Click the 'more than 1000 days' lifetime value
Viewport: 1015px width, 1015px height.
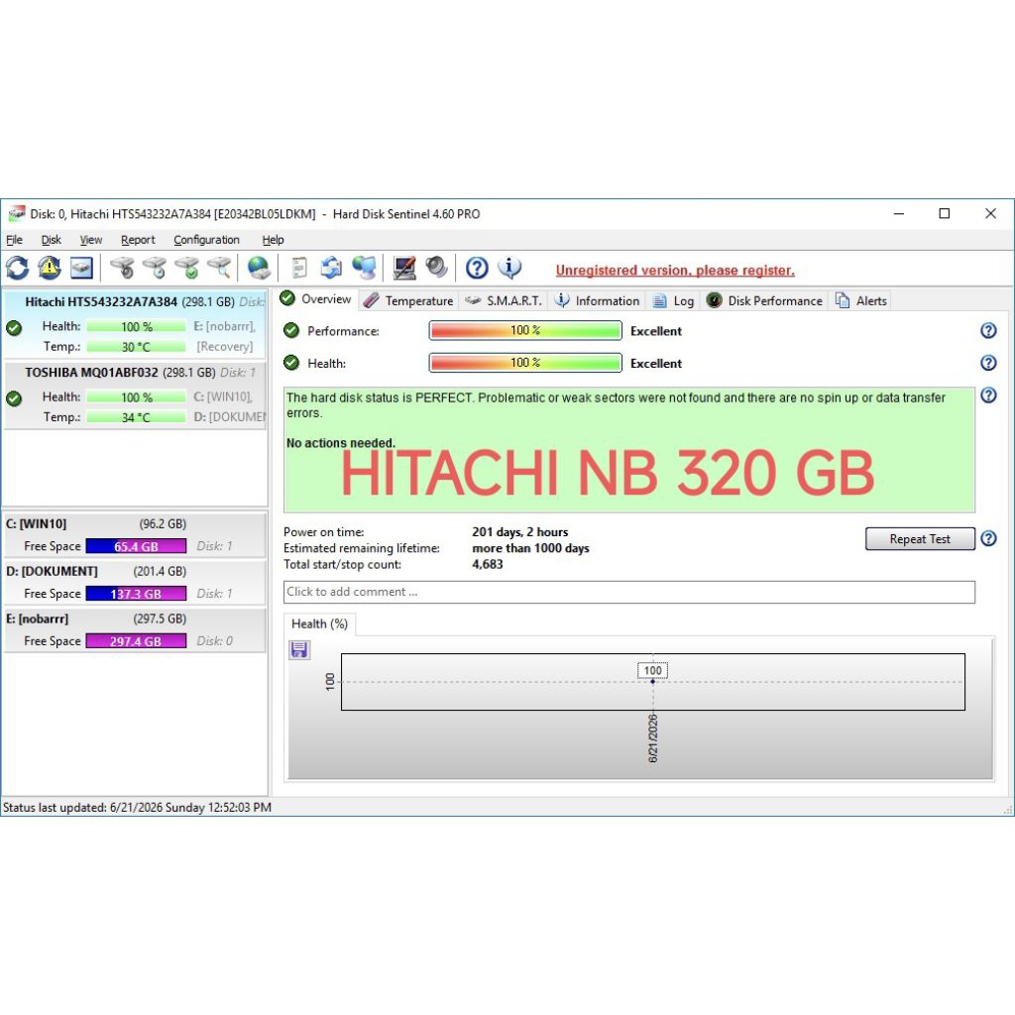click(x=530, y=548)
